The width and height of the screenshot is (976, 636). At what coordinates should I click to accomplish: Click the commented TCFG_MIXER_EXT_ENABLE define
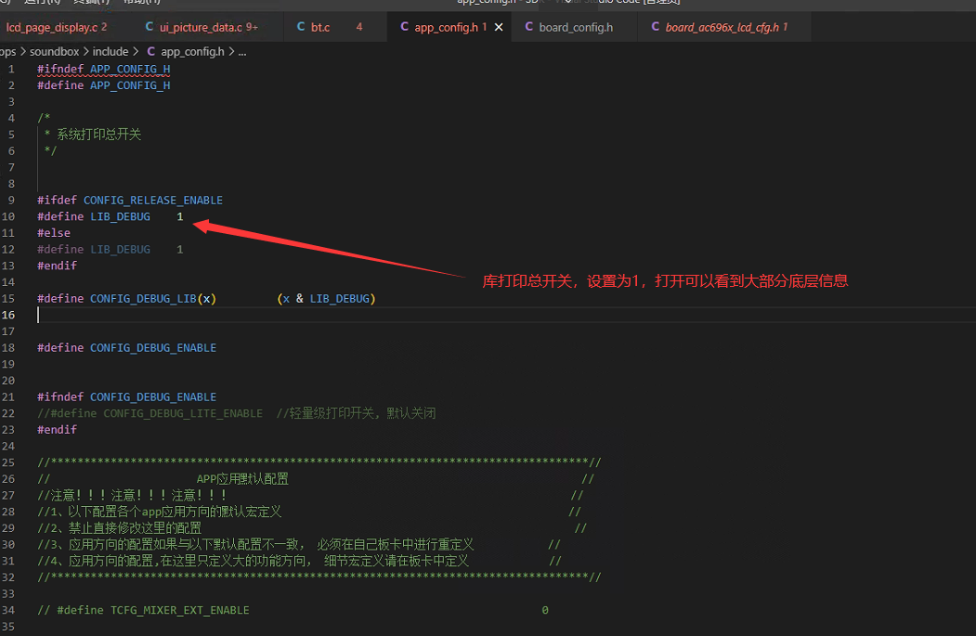[143, 611]
